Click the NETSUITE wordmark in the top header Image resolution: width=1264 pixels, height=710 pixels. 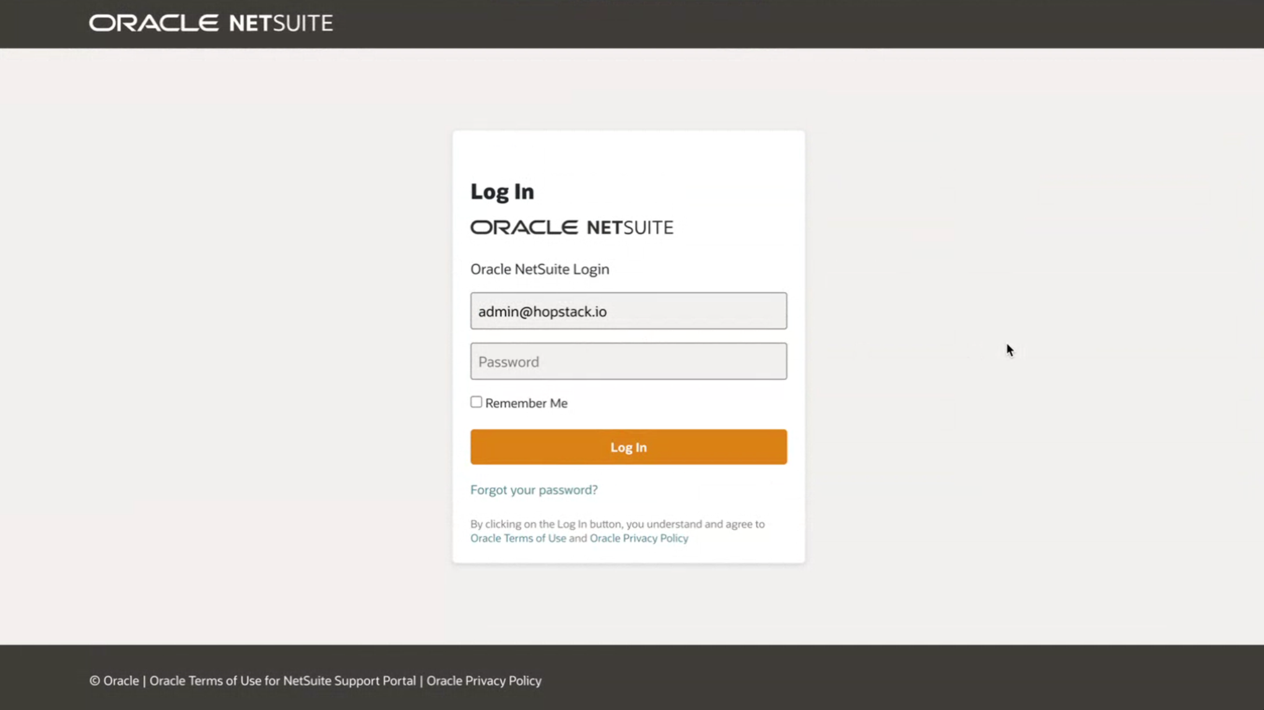coord(280,24)
